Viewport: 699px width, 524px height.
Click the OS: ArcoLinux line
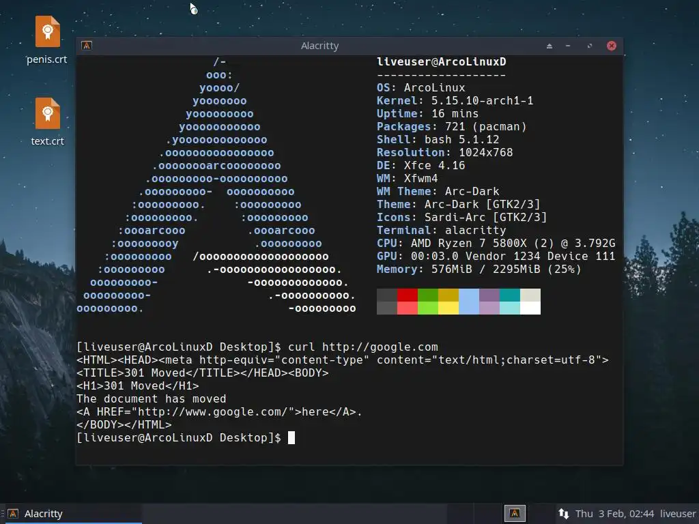click(420, 87)
